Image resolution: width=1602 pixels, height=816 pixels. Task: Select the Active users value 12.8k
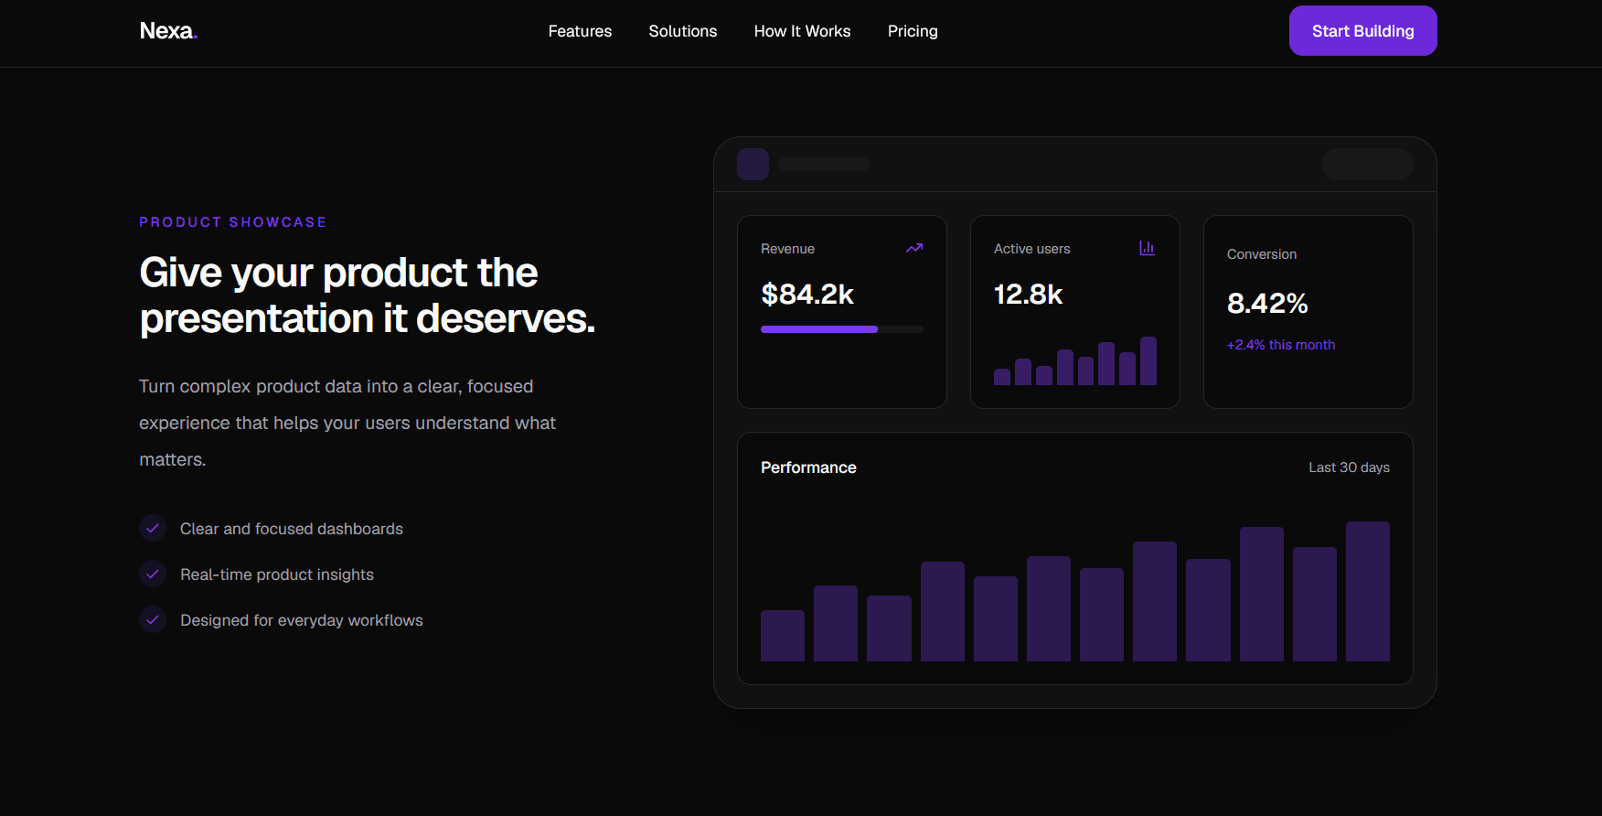click(1029, 295)
